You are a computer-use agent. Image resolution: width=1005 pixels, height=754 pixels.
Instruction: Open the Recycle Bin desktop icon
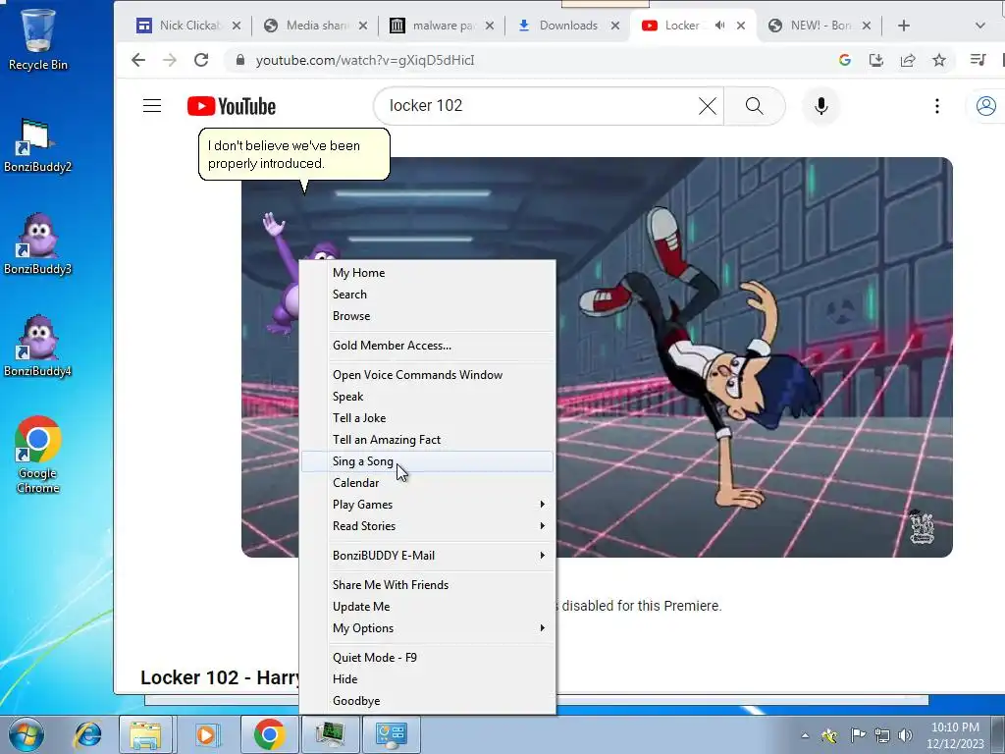pos(38,38)
